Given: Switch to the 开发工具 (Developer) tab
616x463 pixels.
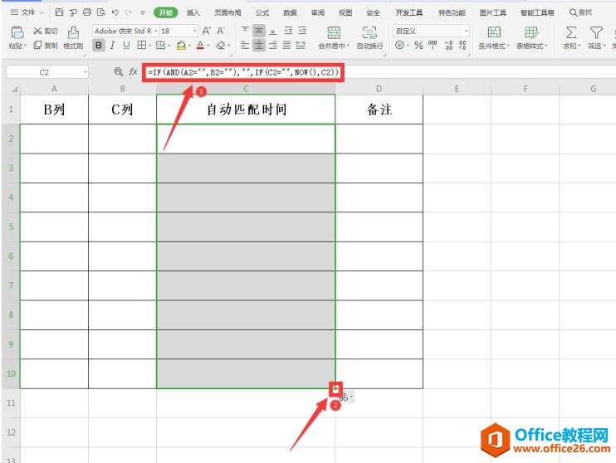Looking at the screenshot, I should 409,13.
